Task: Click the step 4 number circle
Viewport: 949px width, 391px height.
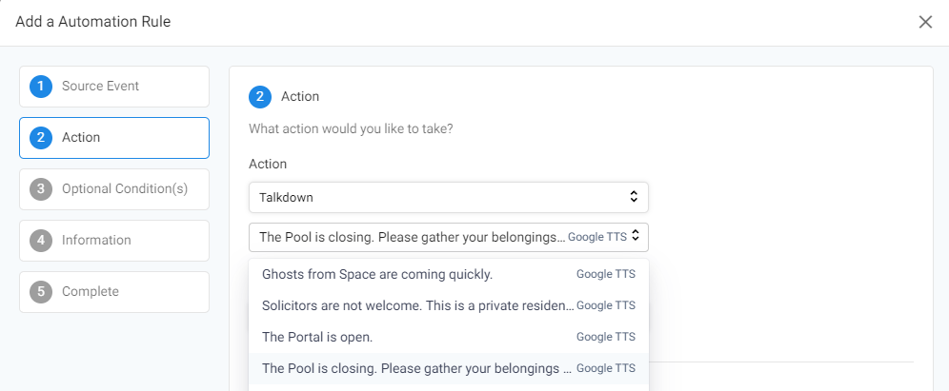Action: tap(41, 241)
